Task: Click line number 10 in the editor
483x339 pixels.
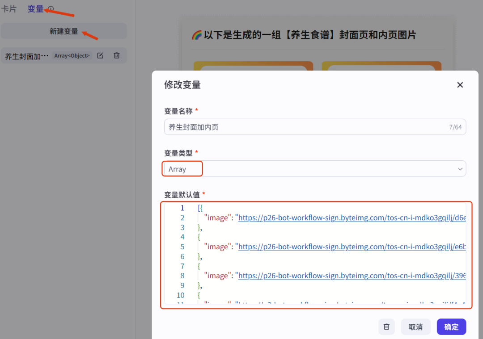Action: point(181,295)
